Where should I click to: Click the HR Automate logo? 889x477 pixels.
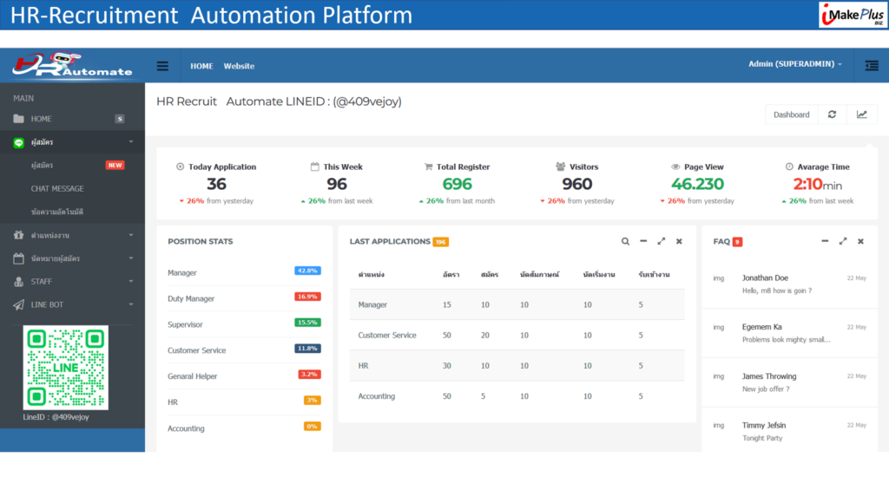click(72, 65)
